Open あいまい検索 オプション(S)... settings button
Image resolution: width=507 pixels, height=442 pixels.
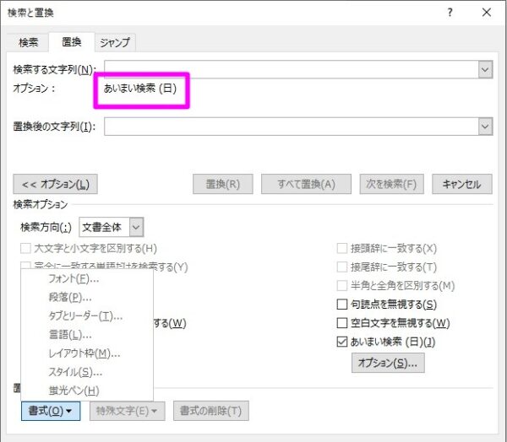(x=388, y=363)
